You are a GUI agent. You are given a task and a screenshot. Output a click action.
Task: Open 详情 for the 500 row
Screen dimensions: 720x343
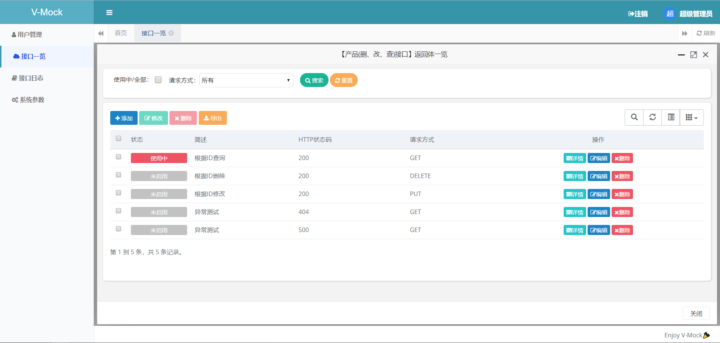[575, 230]
